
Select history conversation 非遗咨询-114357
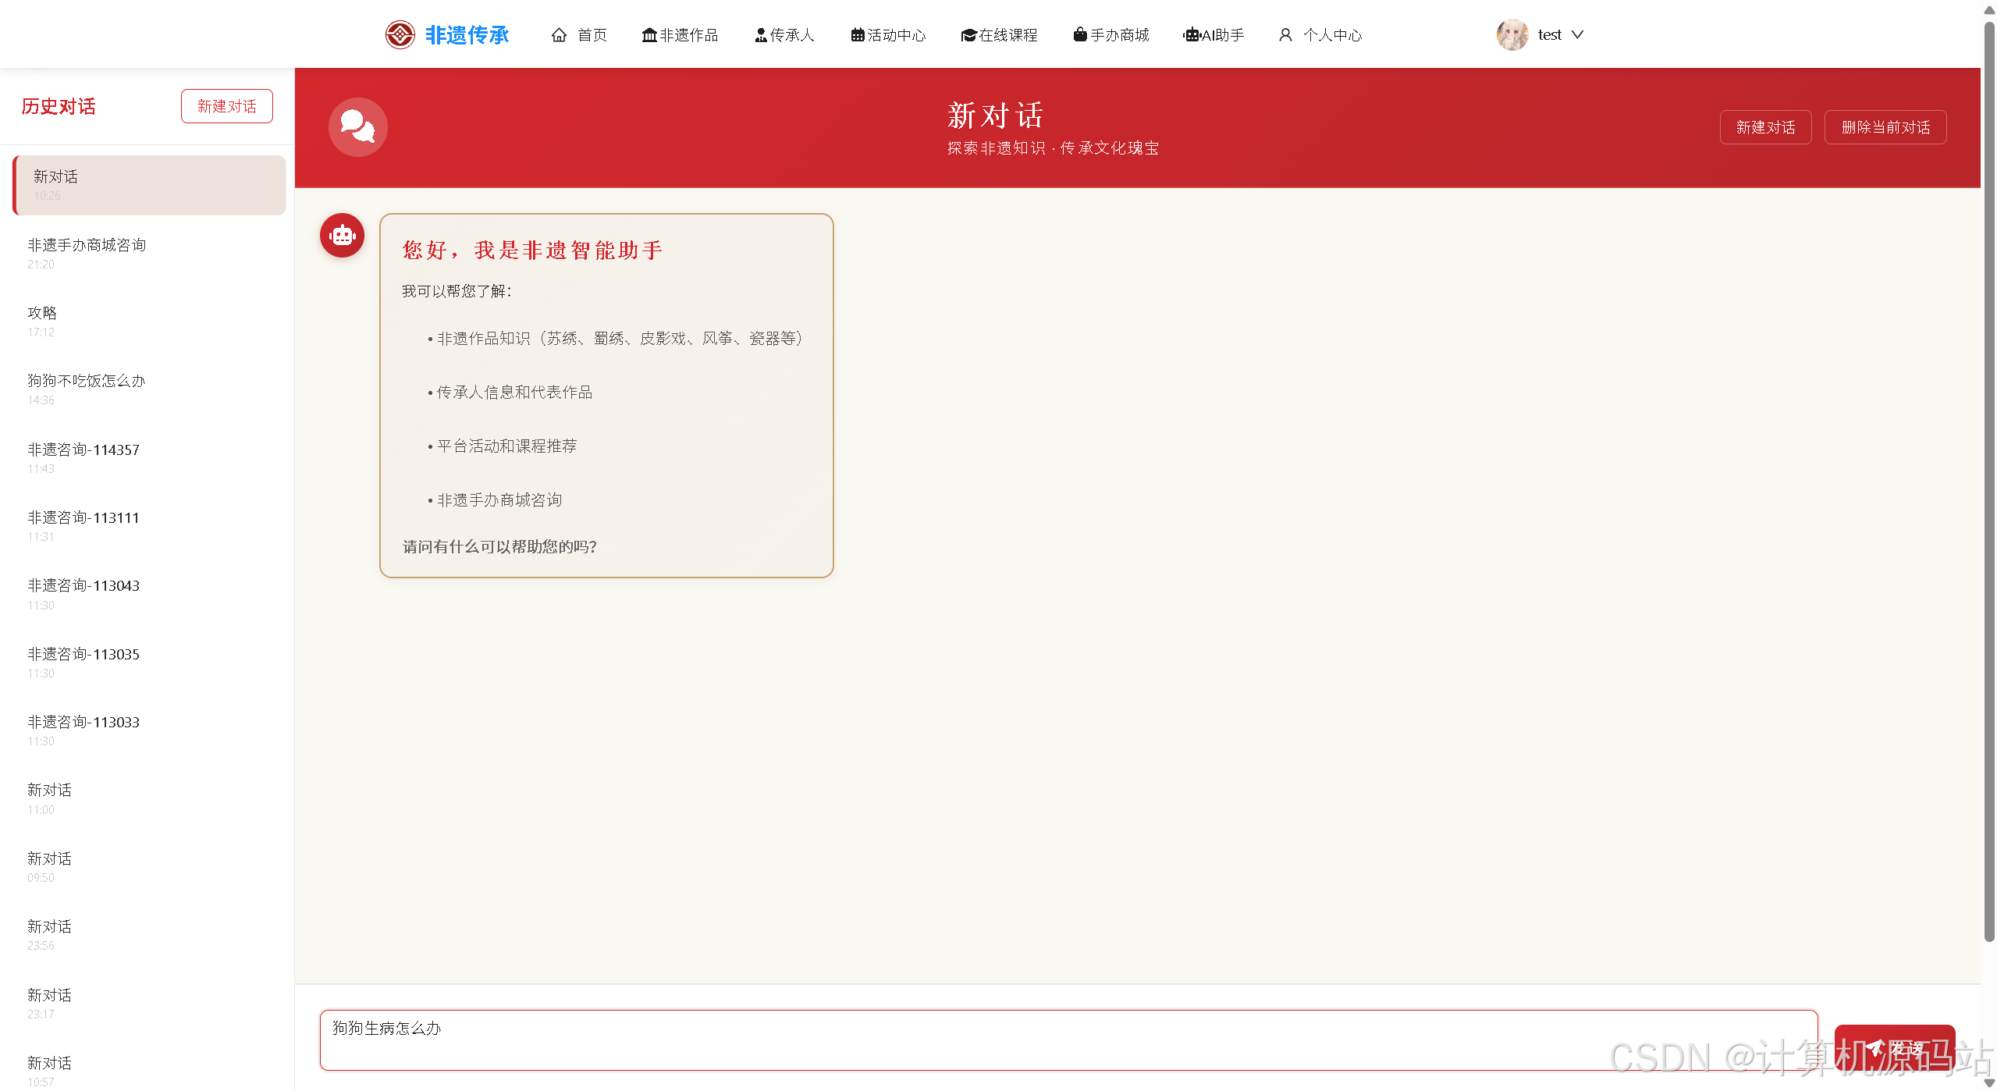coord(84,450)
